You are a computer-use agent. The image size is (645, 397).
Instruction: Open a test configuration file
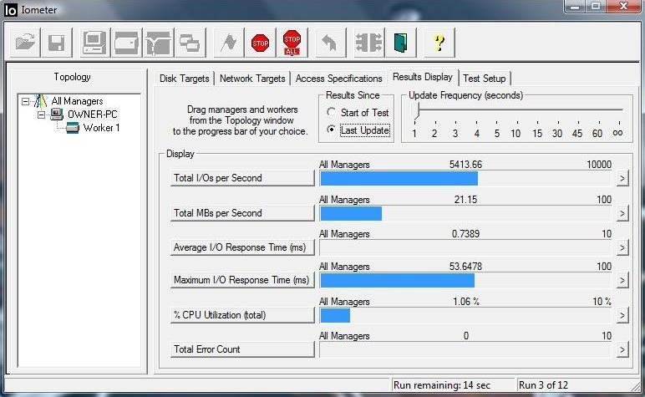coord(25,43)
